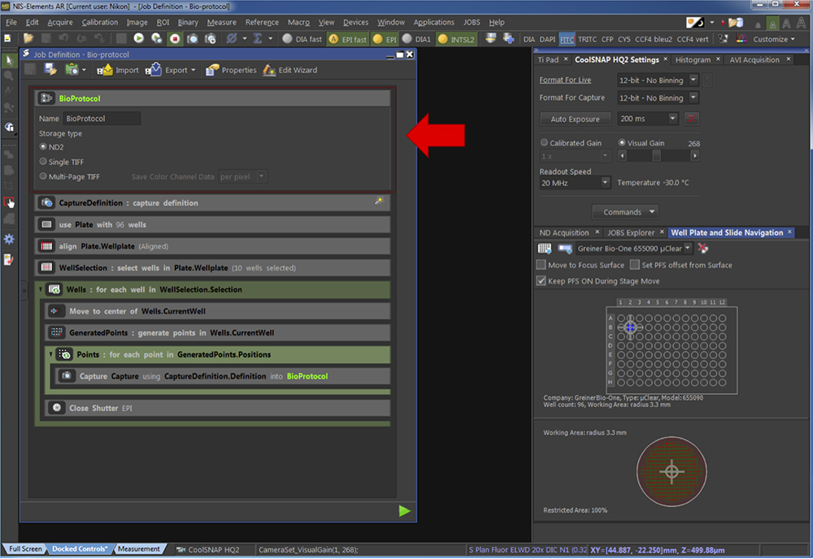
Task: Click the Measurement layout tab
Action: pos(138,548)
